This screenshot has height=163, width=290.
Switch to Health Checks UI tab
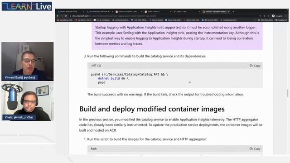pyautogui.click(x=157, y=12)
